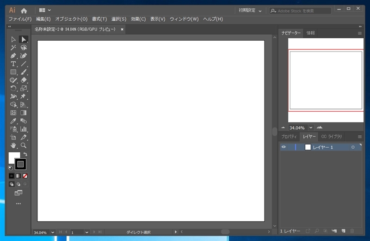Screen dimensions: 370x241
Task: Open Navigator panel options menu
Action: [x=360, y=33]
